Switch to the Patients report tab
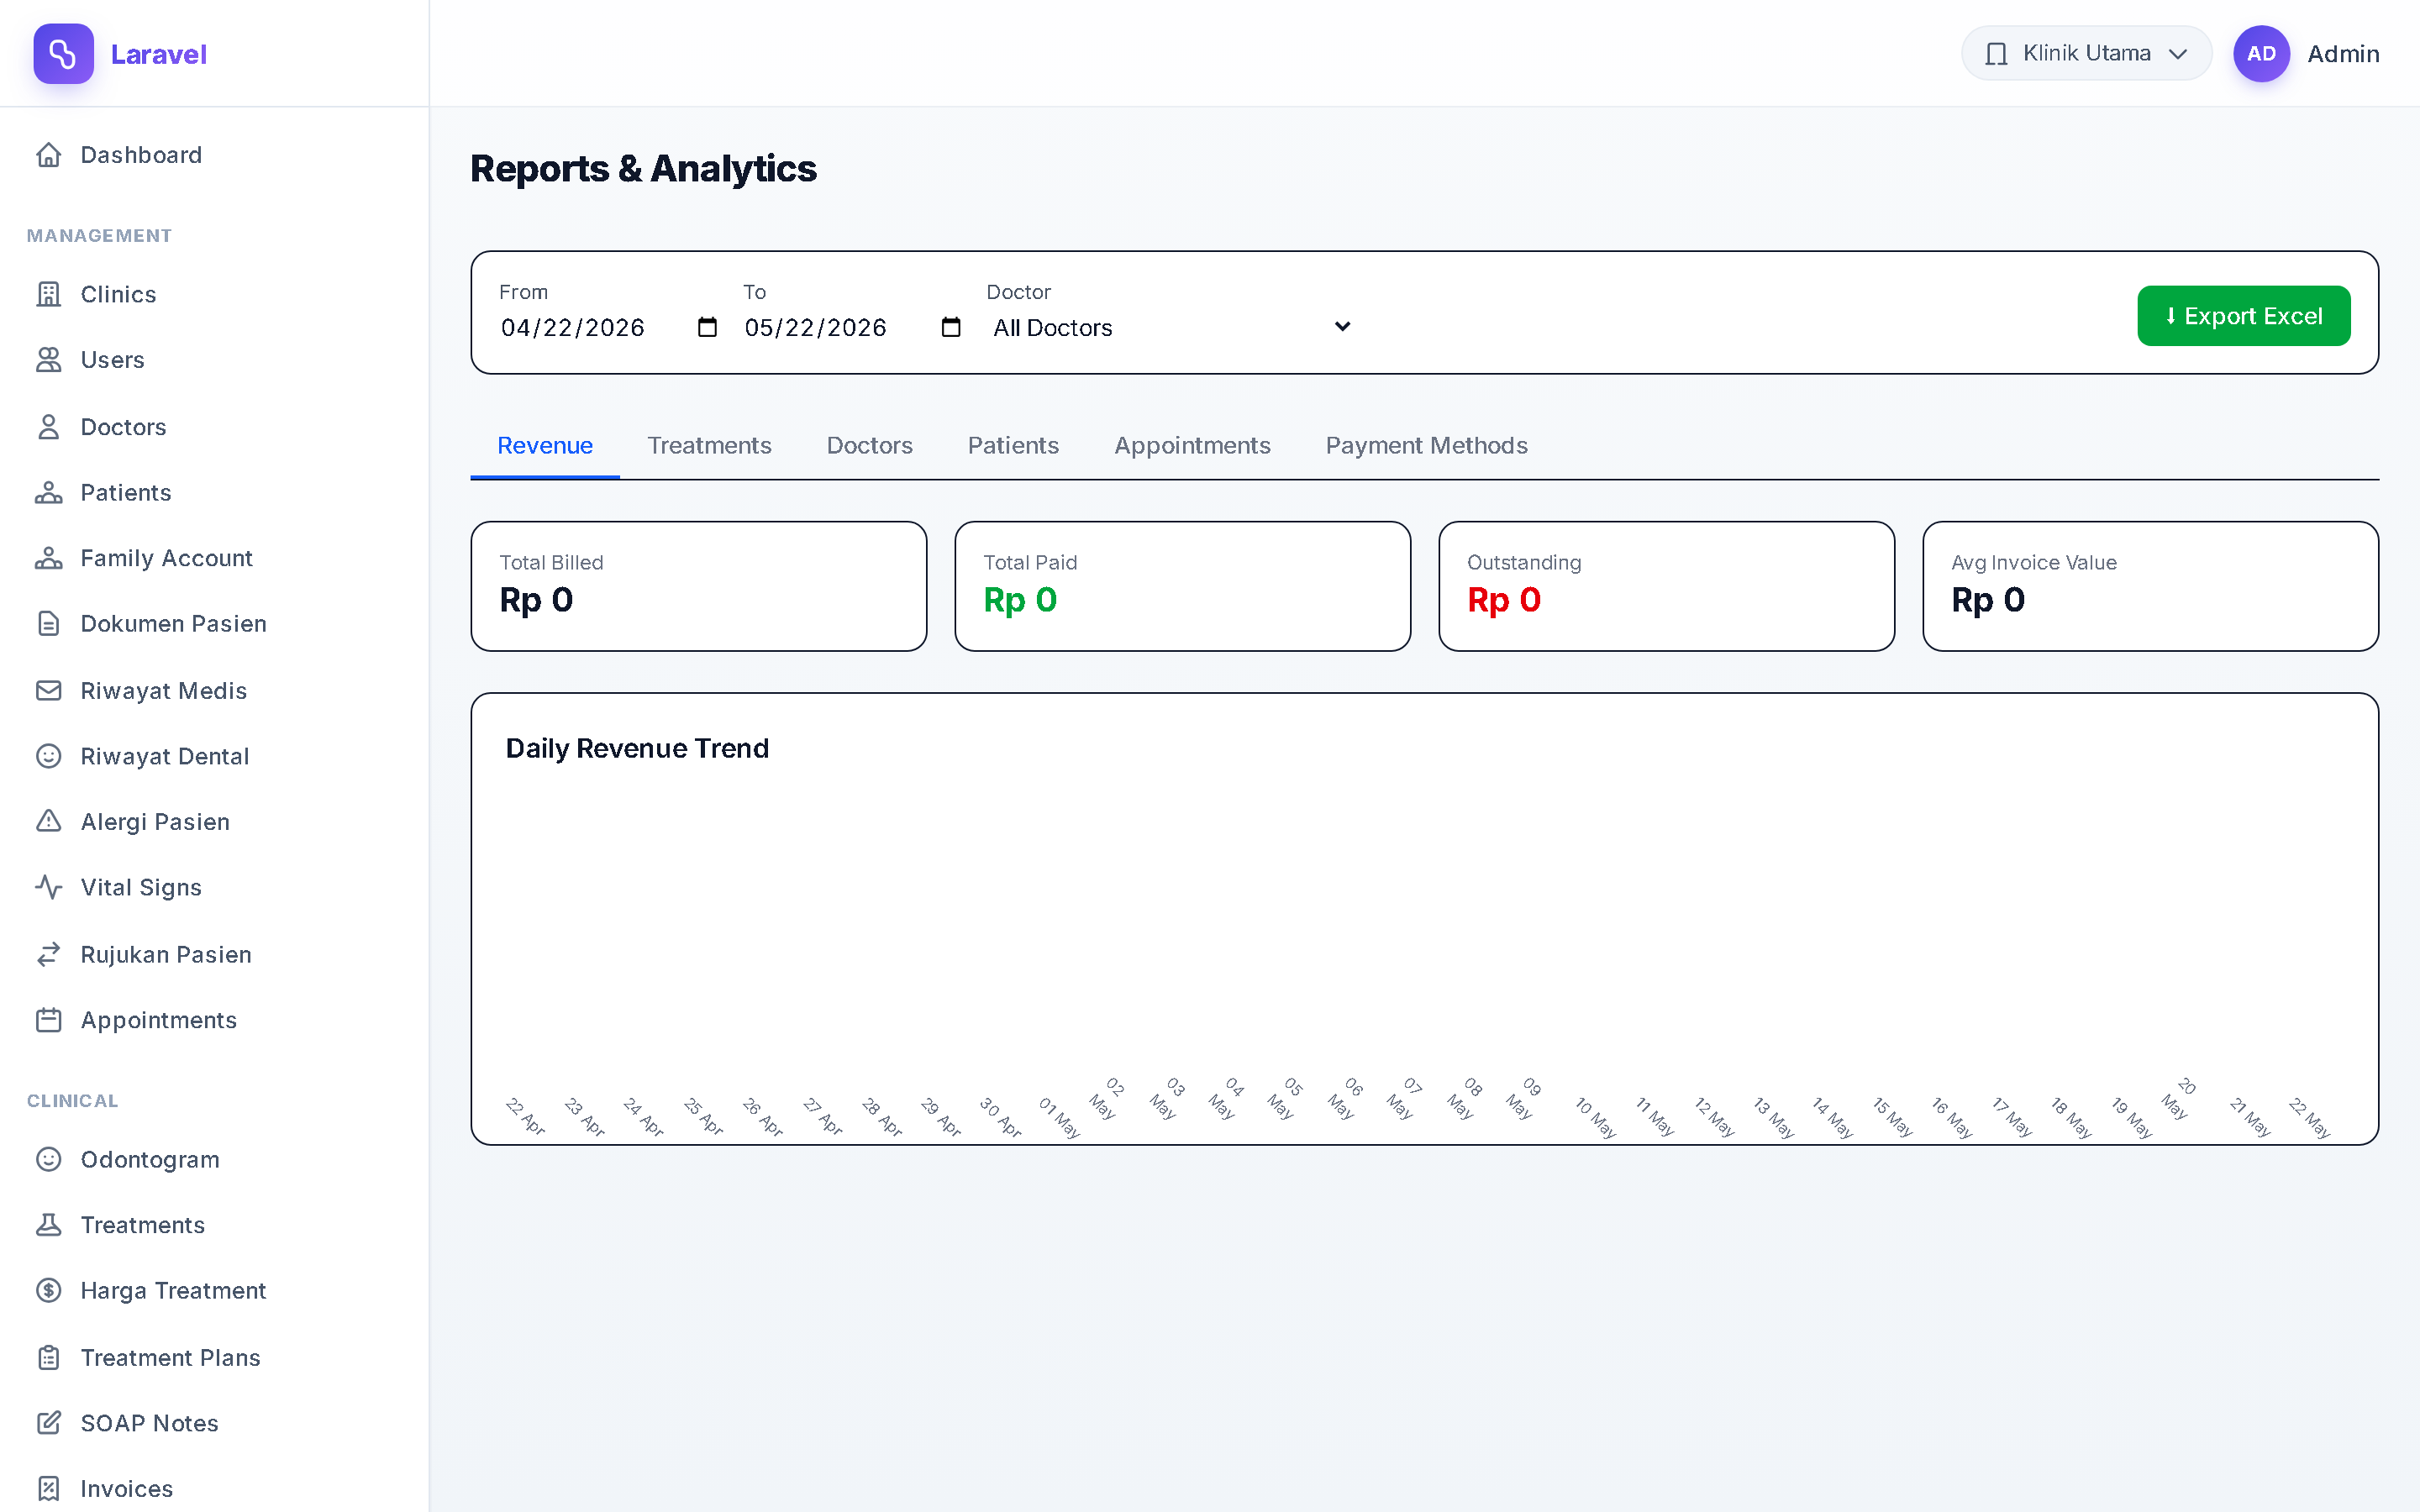The width and height of the screenshot is (2420, 1512). [1013, 446]
